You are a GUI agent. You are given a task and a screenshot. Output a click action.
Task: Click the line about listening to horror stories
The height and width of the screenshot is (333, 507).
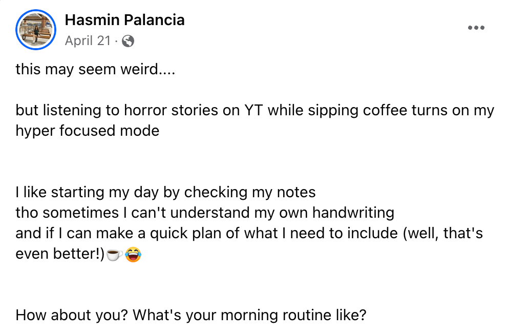[x=255, y=110]
